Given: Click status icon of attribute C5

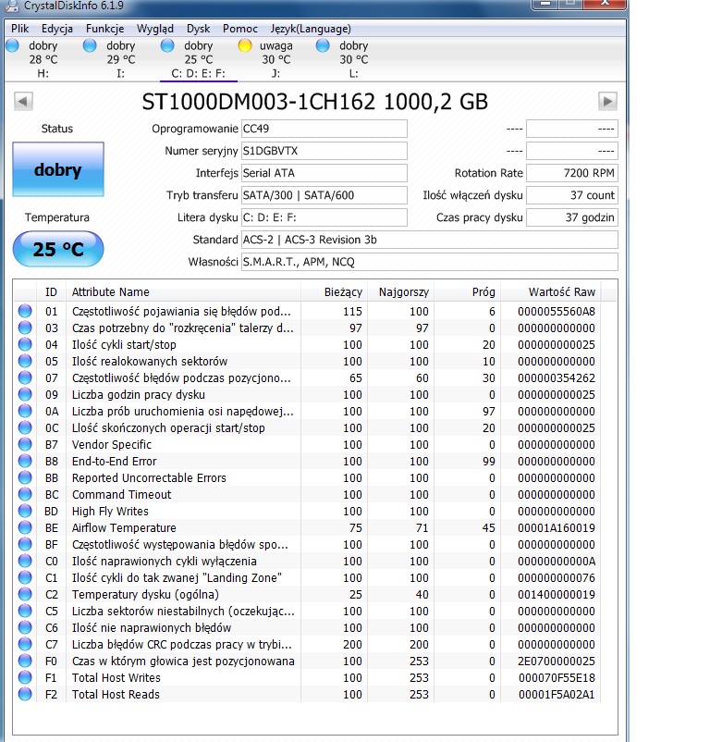Looking at the screenshot, I should coord(25,611).
